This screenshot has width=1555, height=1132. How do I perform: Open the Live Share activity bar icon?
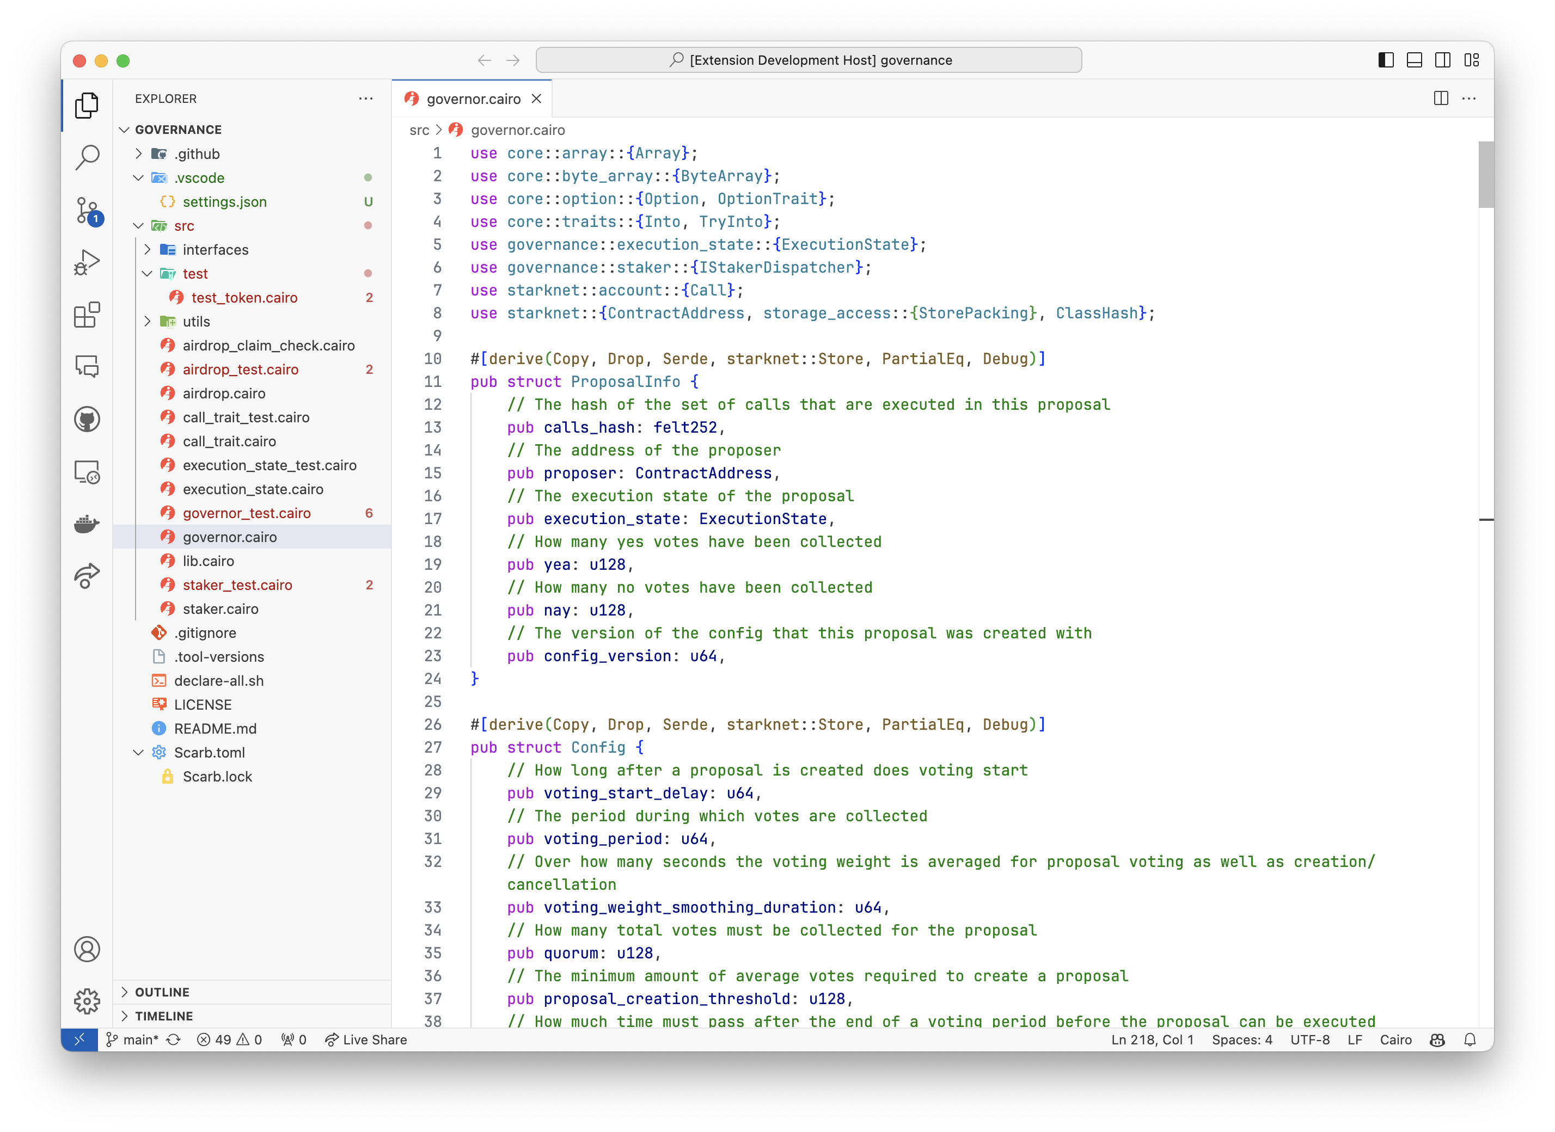pos(87,576)
